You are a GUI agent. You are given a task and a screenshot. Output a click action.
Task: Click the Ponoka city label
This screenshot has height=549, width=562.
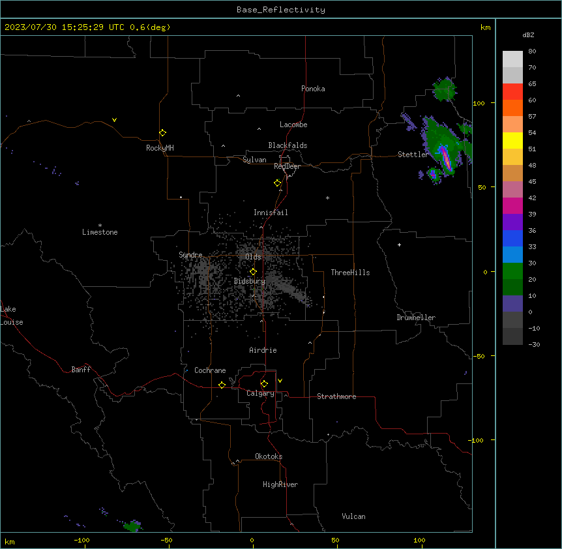click(x=313, y=89)
